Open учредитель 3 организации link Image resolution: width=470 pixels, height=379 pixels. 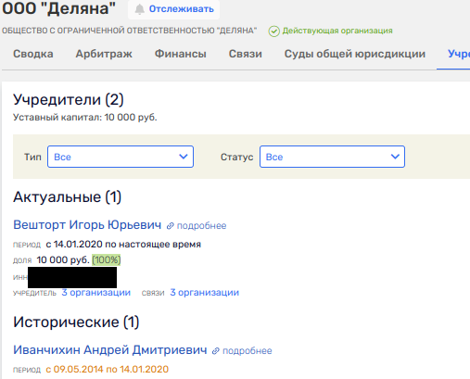point(96,293)
